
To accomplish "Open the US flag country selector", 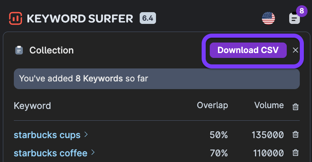I will point(268,18).
